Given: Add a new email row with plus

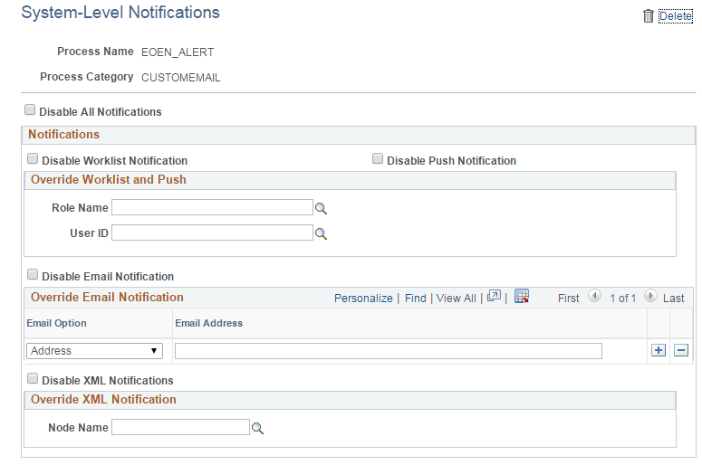Looking at the screenshot, I should pos(659,350).
